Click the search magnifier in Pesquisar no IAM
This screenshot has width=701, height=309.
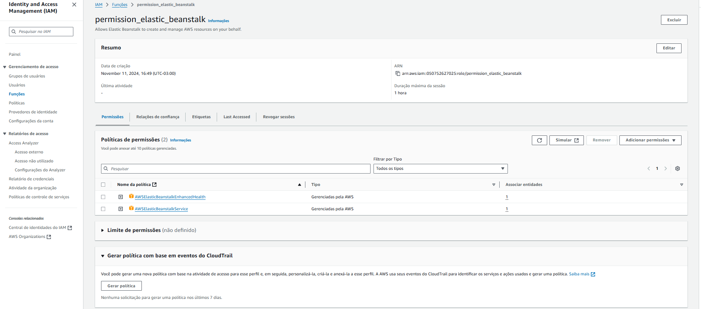14,31
